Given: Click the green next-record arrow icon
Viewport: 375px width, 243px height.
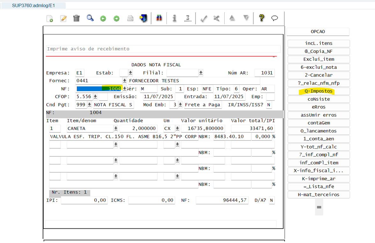Looking at the screenshot, I should tap(116, 18).
